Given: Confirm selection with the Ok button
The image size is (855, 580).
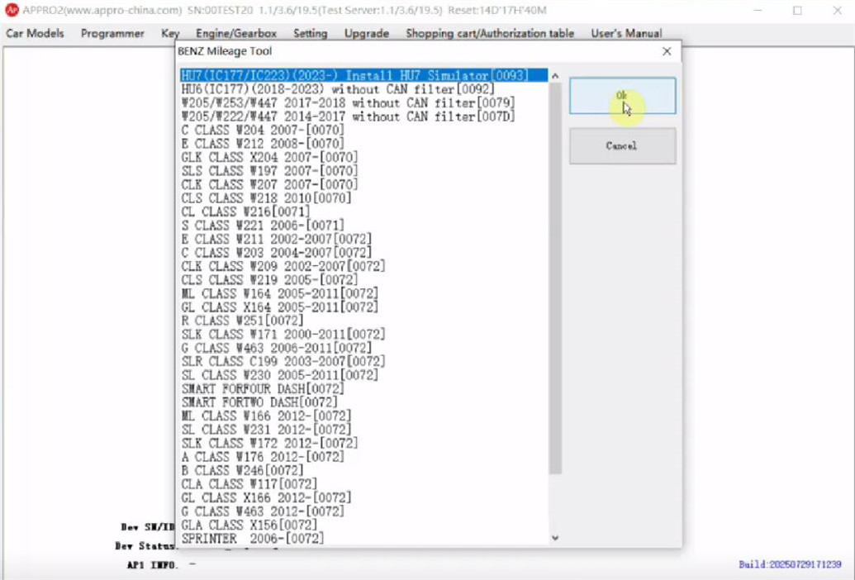Looking at the screenshot, I should click(623, 96).
